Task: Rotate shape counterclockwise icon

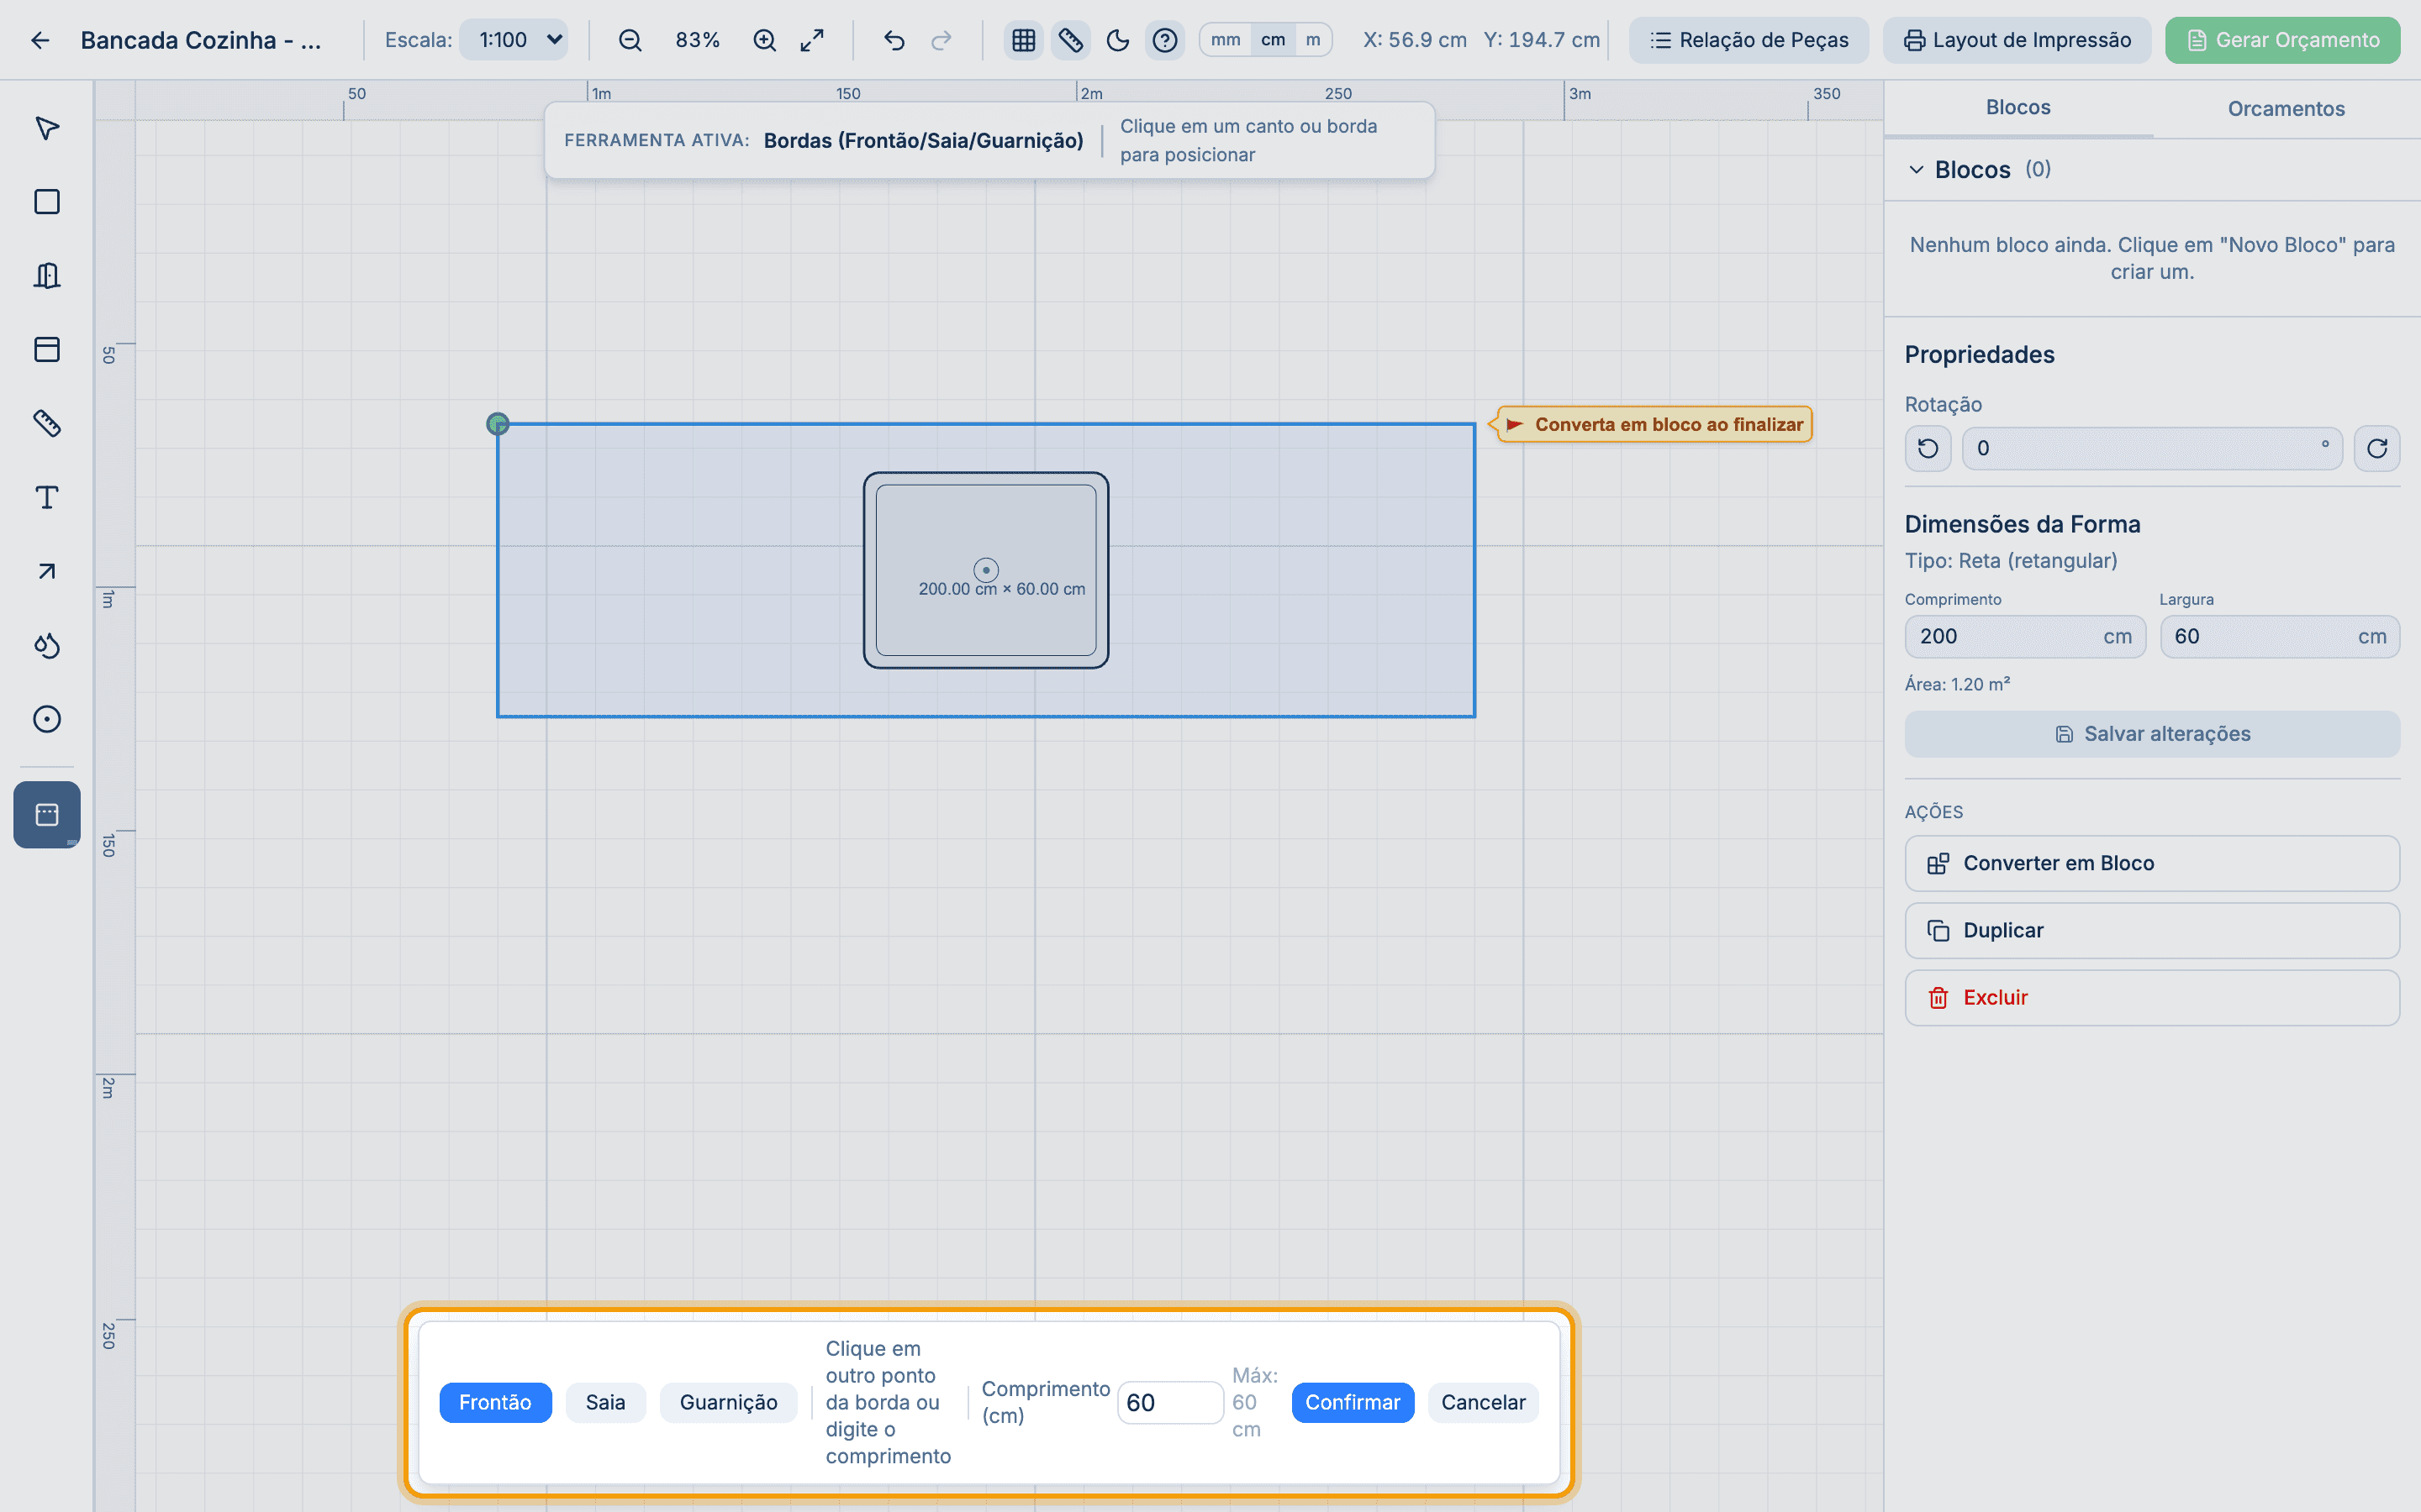Action: pos(1928,448)
